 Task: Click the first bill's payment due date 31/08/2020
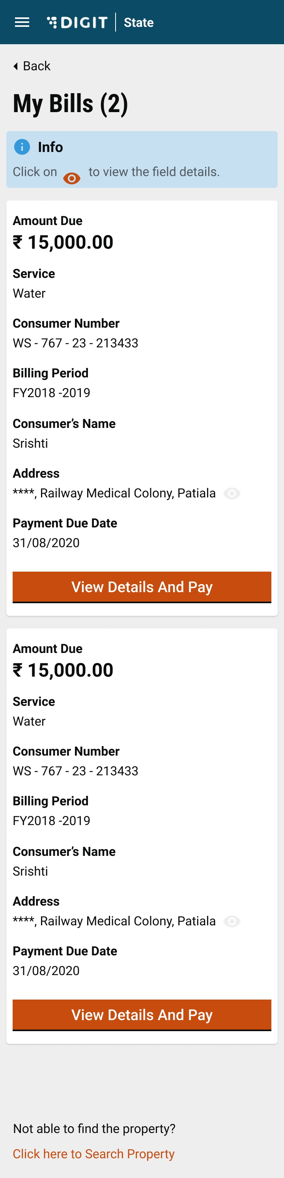point(46,543)
